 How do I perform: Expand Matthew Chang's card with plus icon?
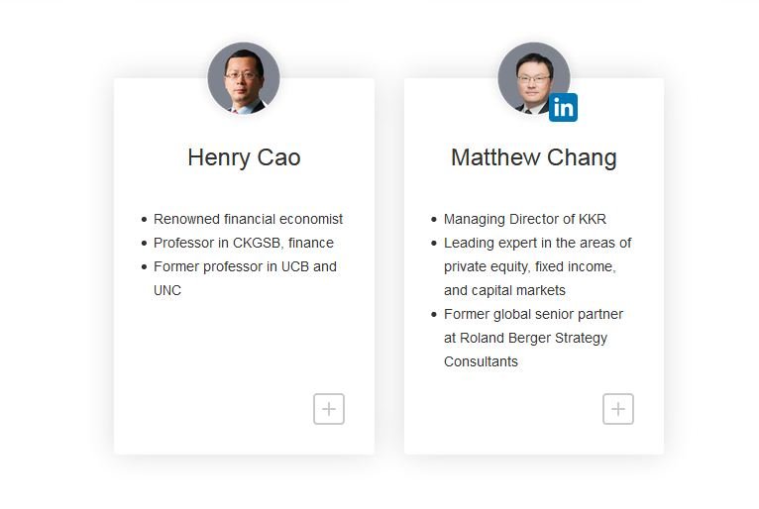click(x=618, y=409)
